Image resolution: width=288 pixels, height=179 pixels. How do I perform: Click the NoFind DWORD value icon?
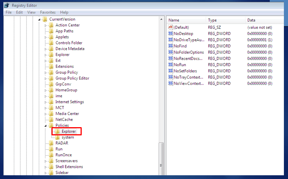(170, 46)
